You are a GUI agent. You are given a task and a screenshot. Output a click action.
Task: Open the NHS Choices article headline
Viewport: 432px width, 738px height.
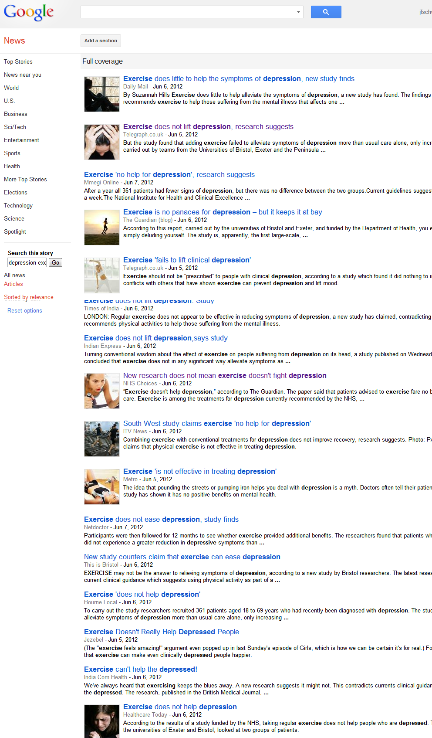point(225,375)
